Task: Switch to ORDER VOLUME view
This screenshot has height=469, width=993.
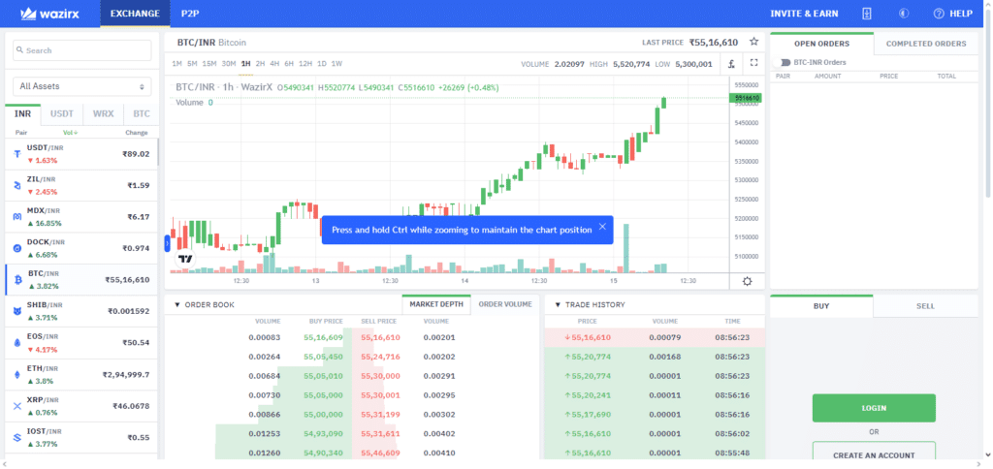Action: click(x=504, y=304)
